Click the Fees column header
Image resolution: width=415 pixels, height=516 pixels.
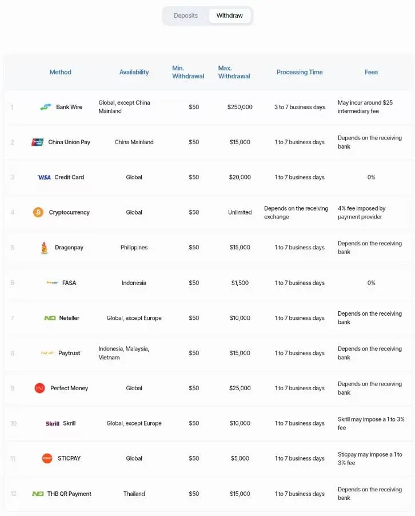[x=371, y=72]
